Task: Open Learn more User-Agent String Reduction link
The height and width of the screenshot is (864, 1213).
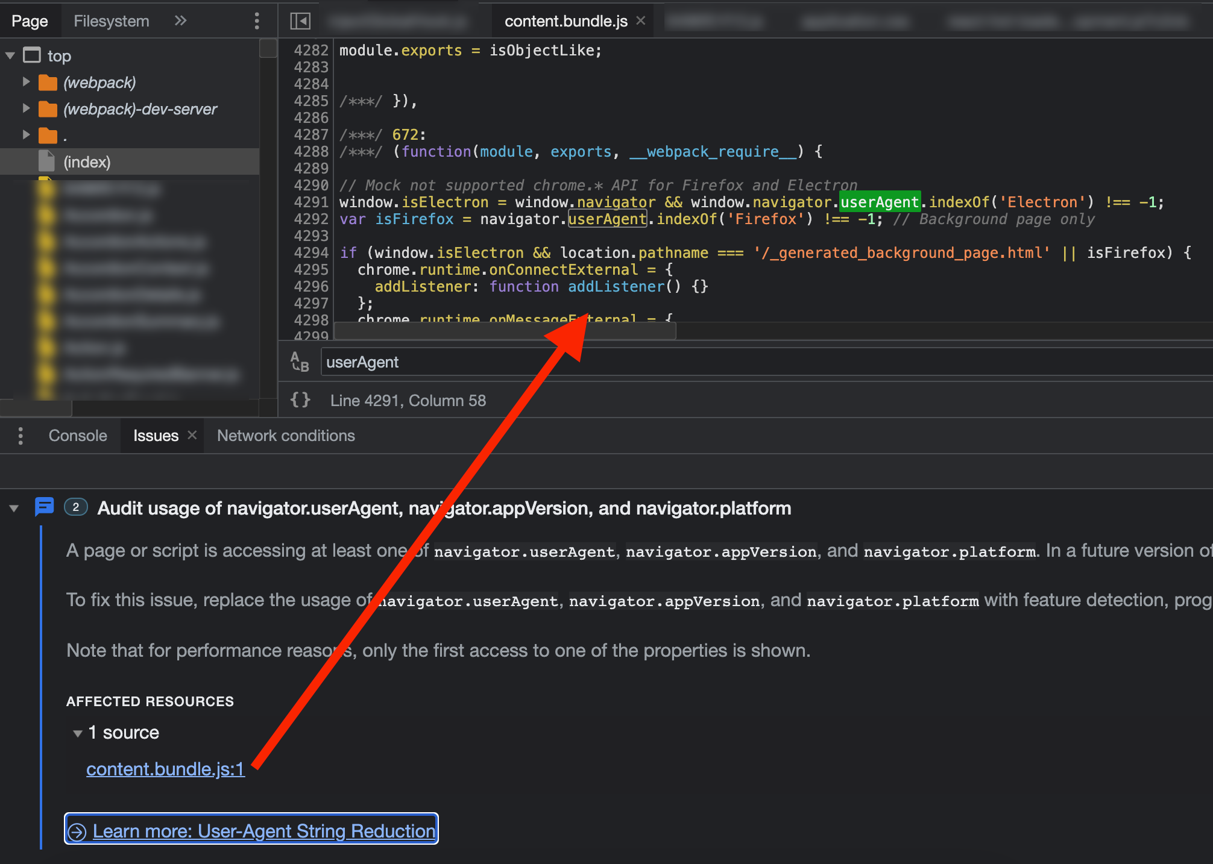Action: (x=251, y=830)
